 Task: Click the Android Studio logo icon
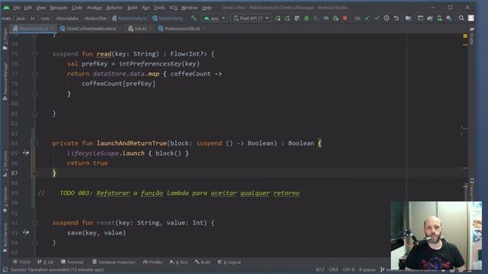tap(6, 8)
